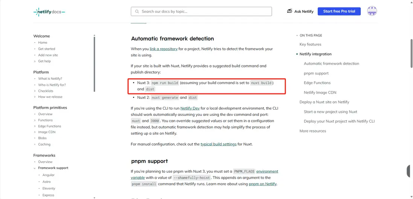Expand the Edge Functions sidebar chevron
Viewport: 413px width, 199px height.
click(x=35, y=126)
